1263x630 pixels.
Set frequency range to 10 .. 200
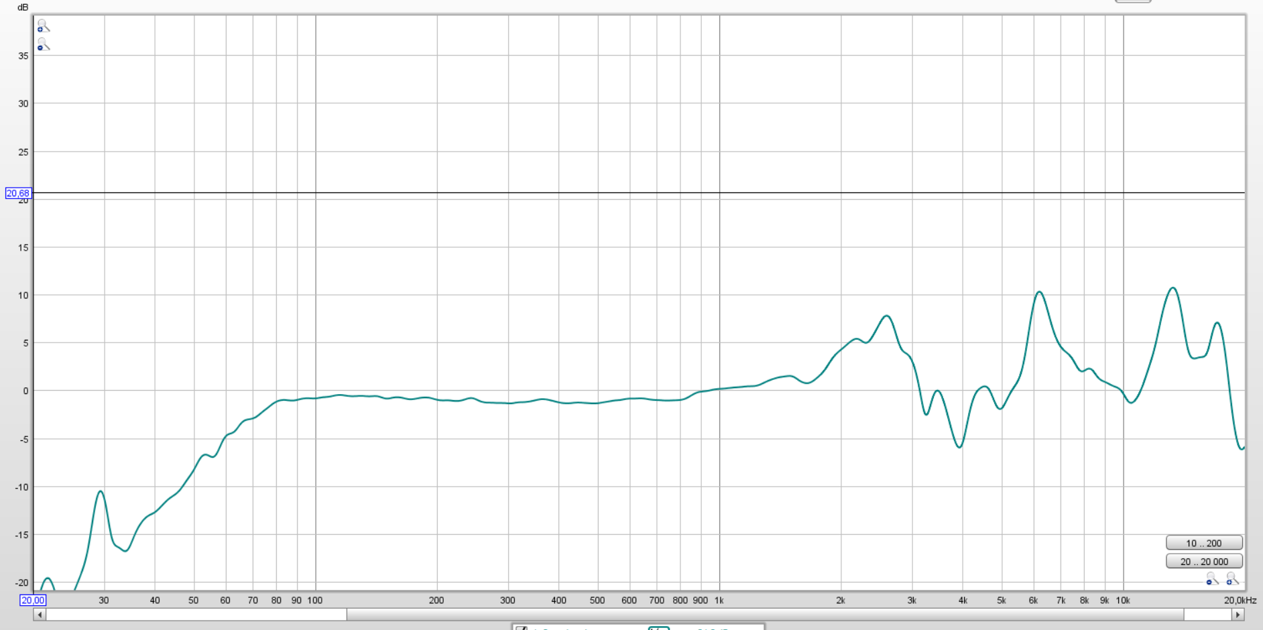point(1203,543)
